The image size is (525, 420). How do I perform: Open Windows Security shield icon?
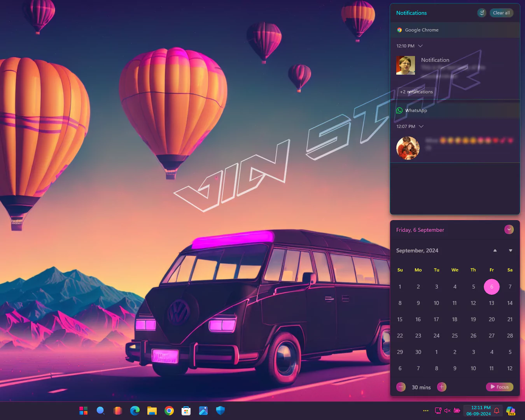[x=220, y=411]
